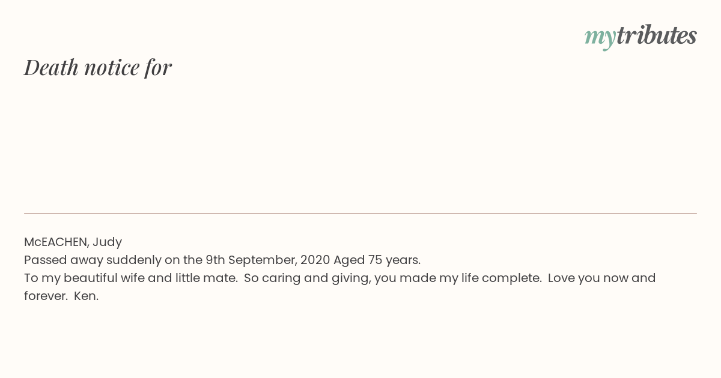Click the 'Love you now and' text
Image resolution: width=721 pixels, height=378 pixels.
[601, 278]
